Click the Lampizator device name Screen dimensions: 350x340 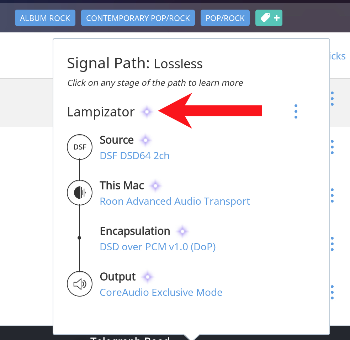[x=101, y=112]
